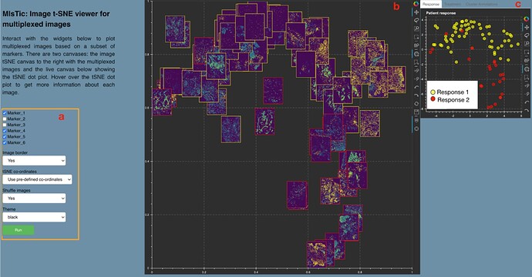Select the Pan tool in main canvas toolbar
The height and width of the screenshot is (277, 532).
click(x=416, y=12)
